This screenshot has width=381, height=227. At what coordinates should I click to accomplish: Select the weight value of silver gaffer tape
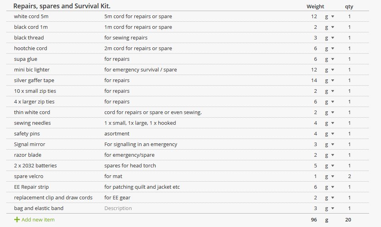pos(314,81)
